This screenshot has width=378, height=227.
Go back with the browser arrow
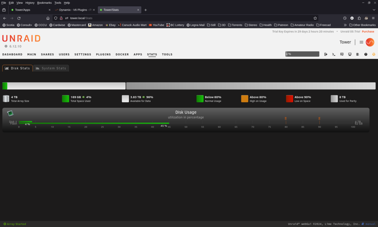click(x=5, y=18)
